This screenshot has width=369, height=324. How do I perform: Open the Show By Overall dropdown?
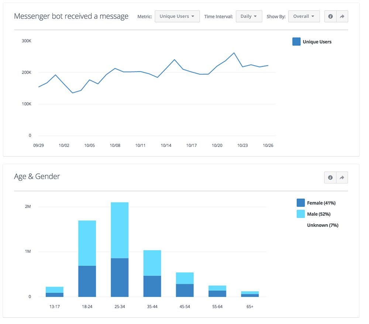tap(304, 17)
